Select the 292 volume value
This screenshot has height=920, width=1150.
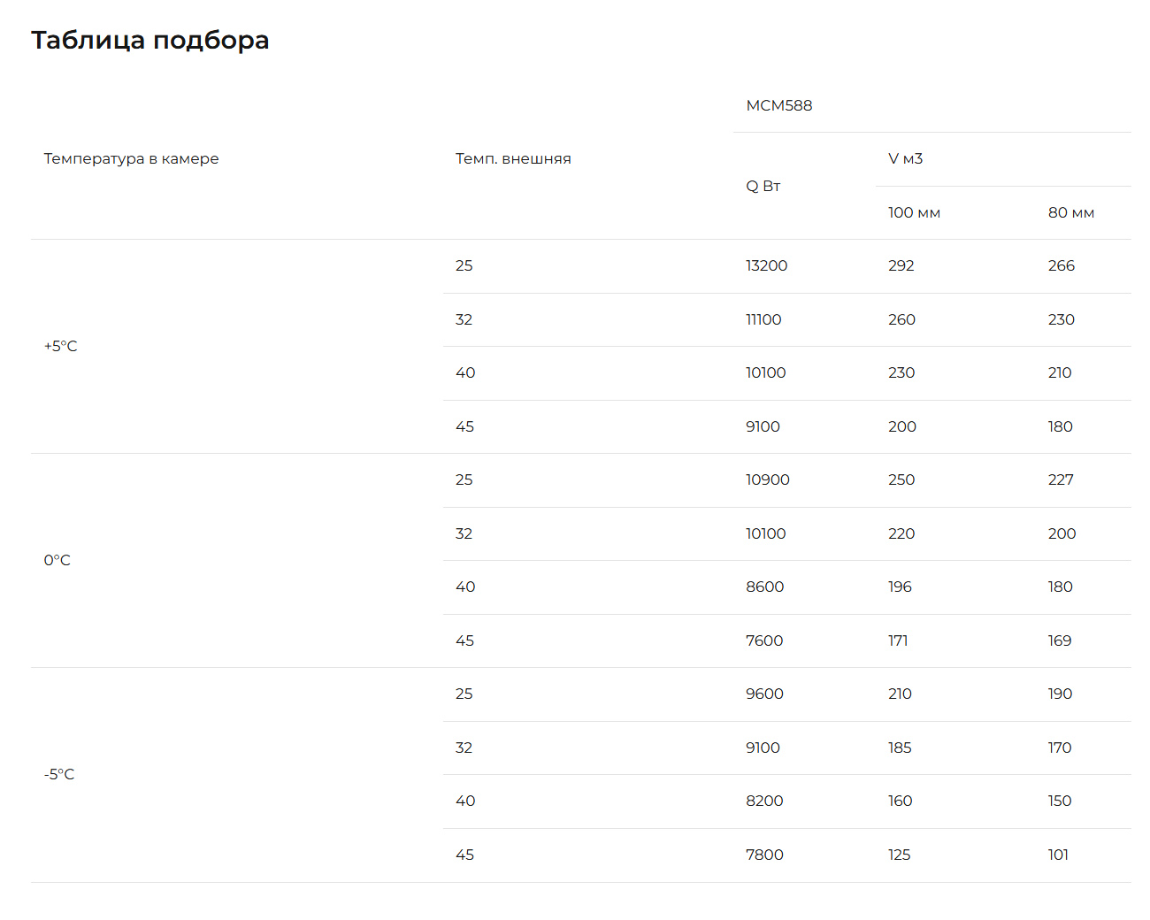click(x=901, y=265)
